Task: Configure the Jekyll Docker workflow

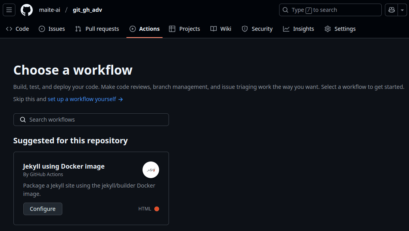Action: (43, 209)
